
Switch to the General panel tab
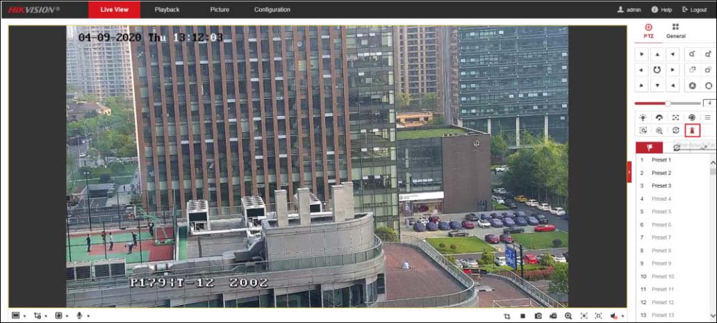point(675,31)
